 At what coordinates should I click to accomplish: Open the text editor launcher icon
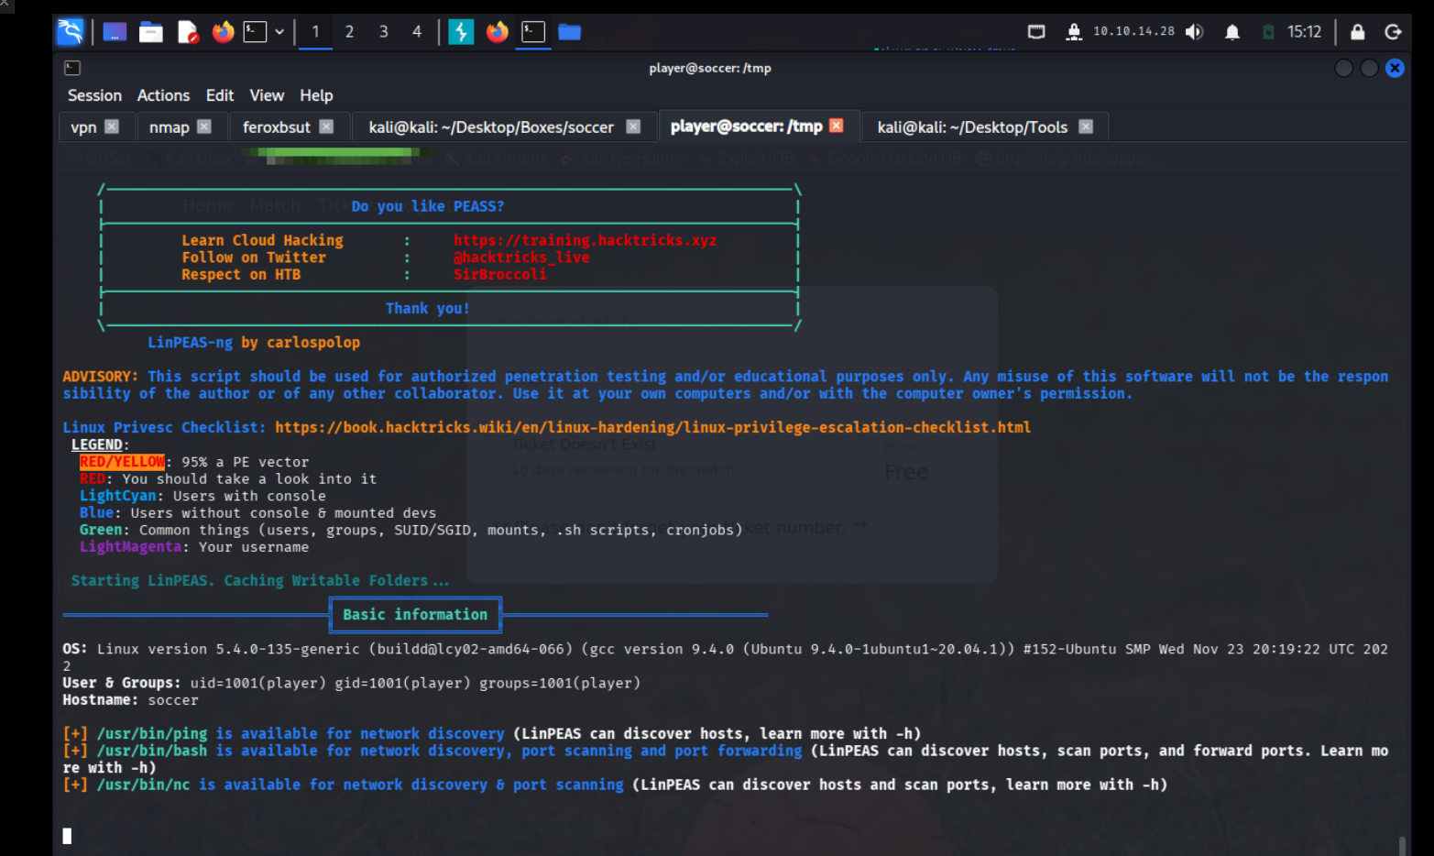click(x=187, y=32)
